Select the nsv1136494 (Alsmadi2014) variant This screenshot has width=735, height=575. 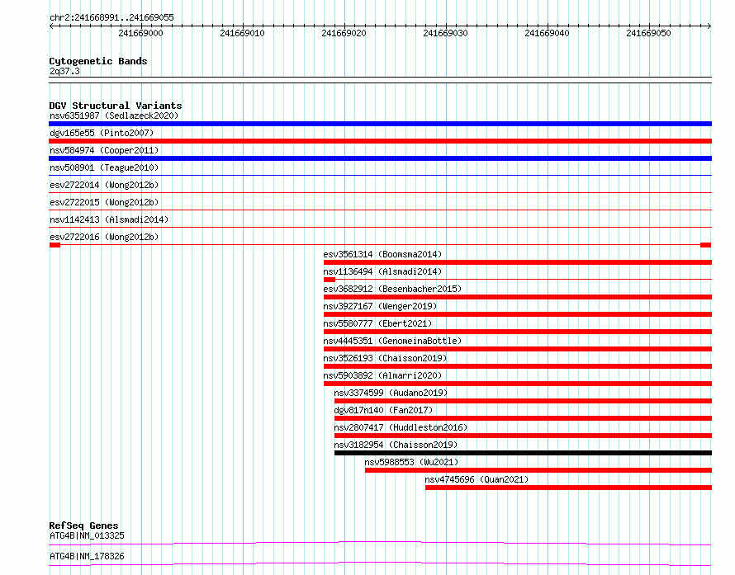(x=382, y=271)
